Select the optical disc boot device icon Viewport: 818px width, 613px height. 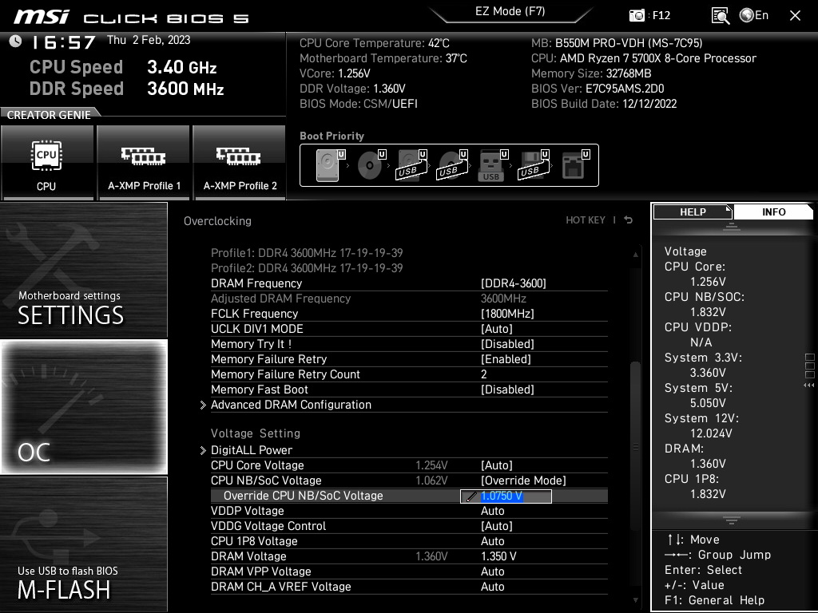[x=371, y=164]
